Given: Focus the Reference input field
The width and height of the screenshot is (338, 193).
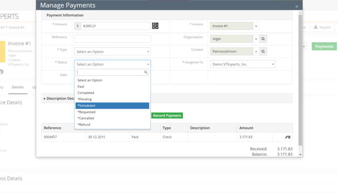Looking at the screenshot, I should tap(112, 39).
